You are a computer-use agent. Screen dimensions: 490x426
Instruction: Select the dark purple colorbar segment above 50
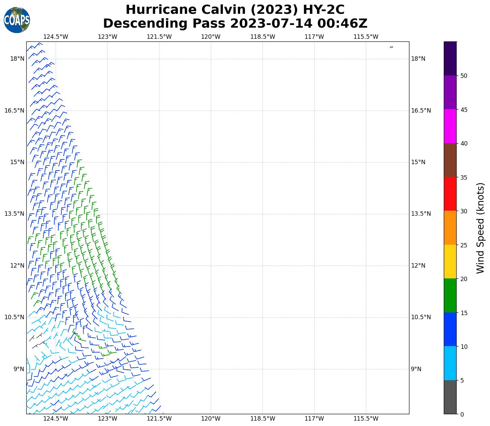[450, 59]
